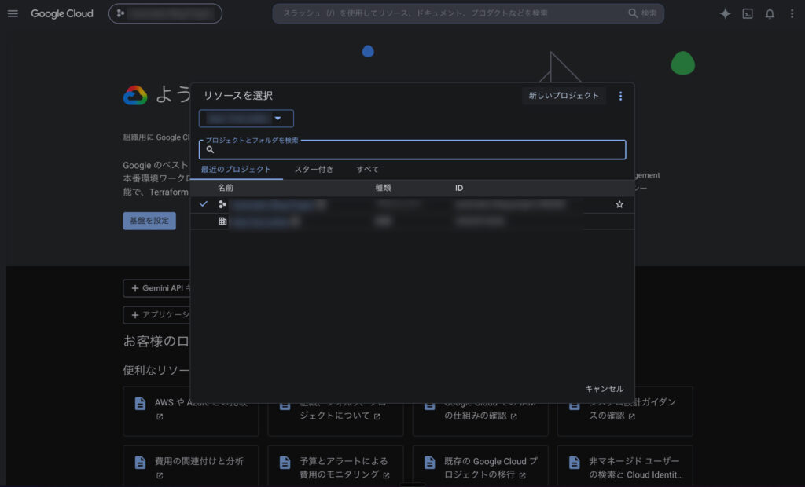Open the 費用の関連付けと分析 card
The image size is (805, 487).
191,467
